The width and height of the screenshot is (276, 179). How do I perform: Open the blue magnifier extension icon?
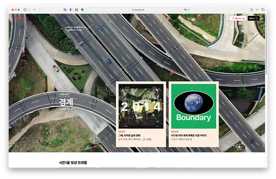(x=65, y=10)
